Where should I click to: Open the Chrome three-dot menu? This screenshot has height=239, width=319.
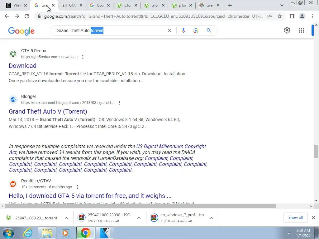[x=312, y=16]
